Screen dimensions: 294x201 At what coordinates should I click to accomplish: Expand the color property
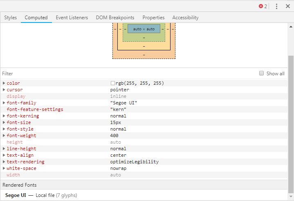[x=4, y=83]
